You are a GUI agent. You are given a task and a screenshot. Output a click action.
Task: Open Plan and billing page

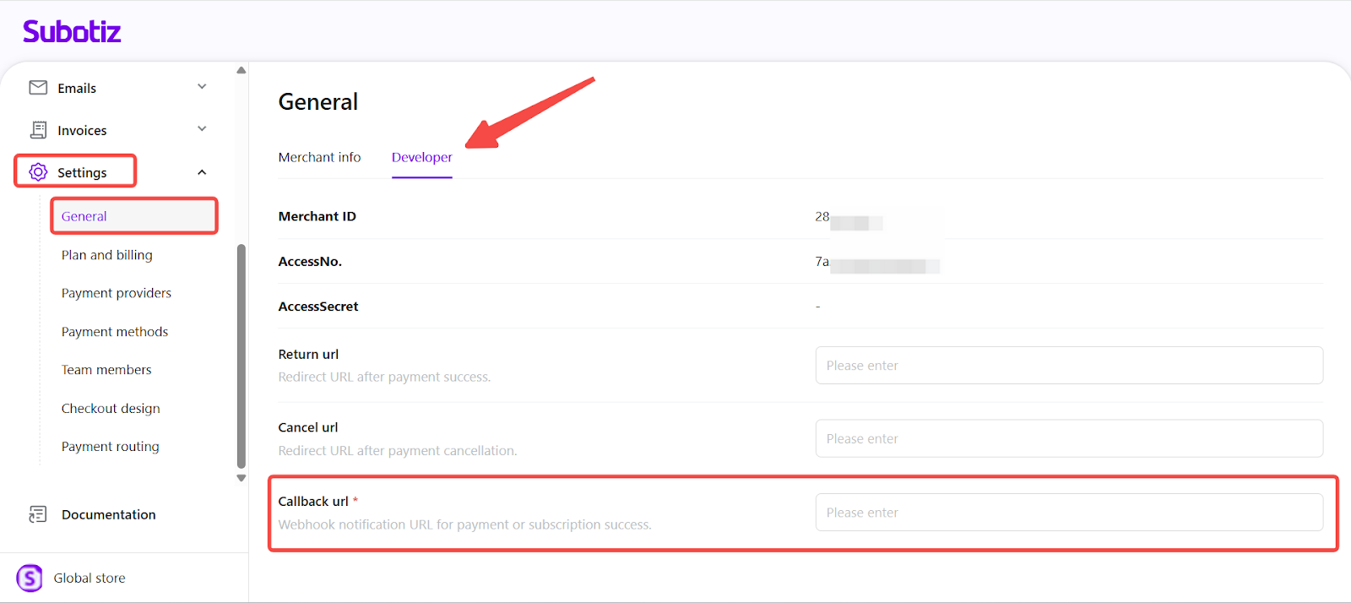pyautogui.click(x=107, y=255)
